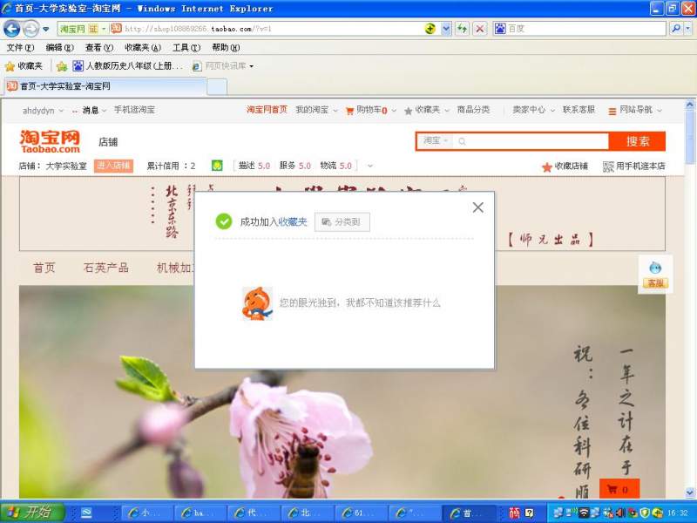Open the 首页 shop navigation tab
The image size is (697, 523).
coord(44,268)
